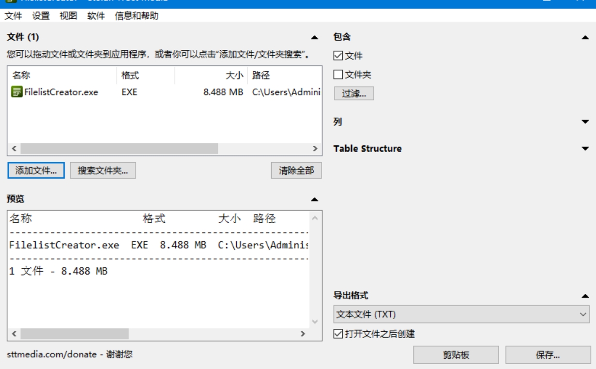The image size is (596, 369).
Task: Open the 信息和帮助 menu
Action: pos(137,16)
